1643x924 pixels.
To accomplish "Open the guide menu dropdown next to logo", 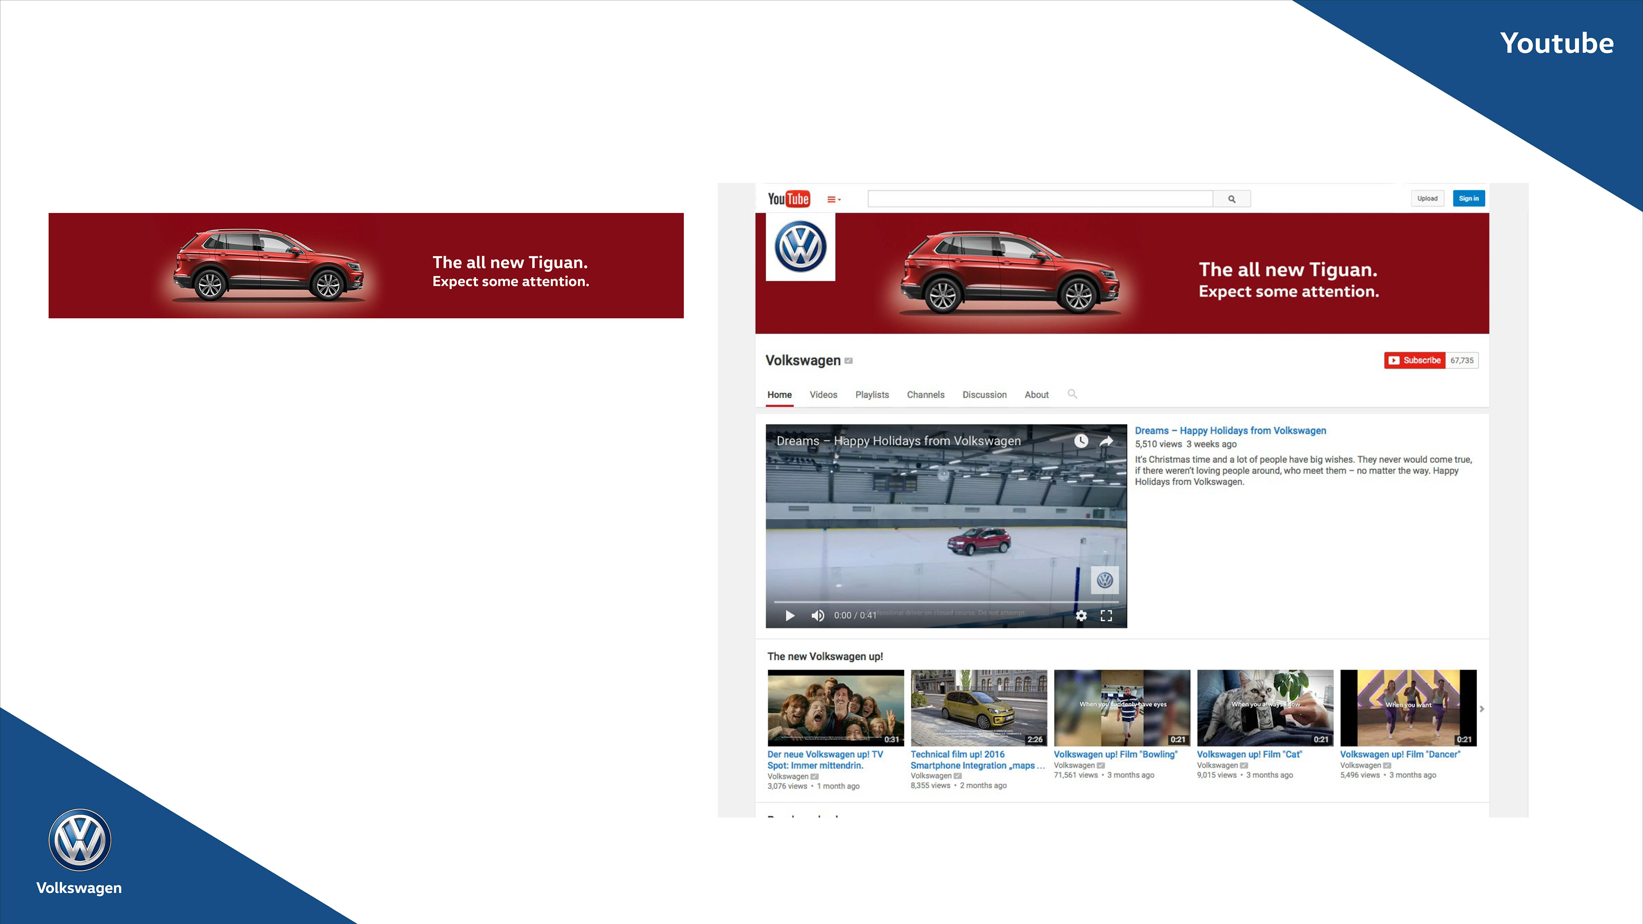I will coord(833,200).
